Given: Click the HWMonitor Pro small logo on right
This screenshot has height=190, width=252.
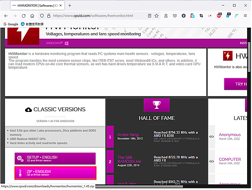Looking at the screenshot, I should [x=228, y=56].
